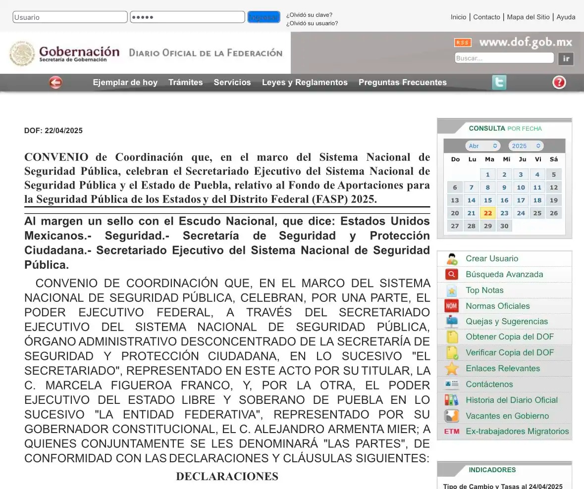Open the year dropdown showing 2025

(526, 146)
